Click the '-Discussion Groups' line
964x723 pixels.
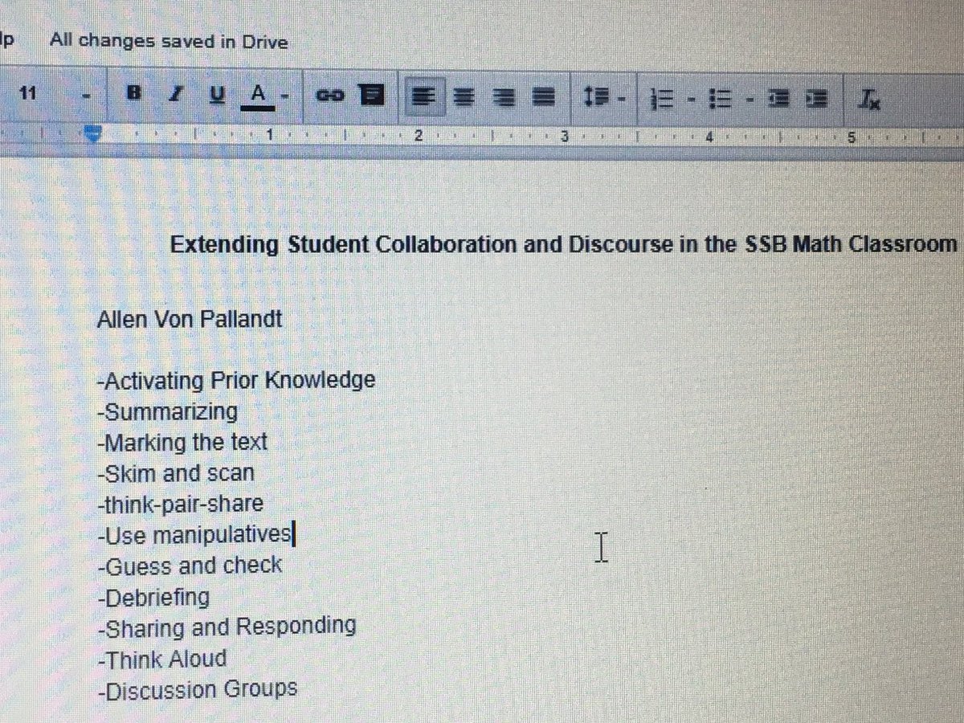tap(197, 689)
